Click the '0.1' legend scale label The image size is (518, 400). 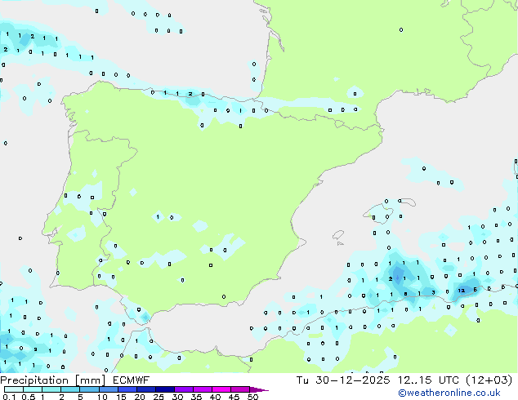coord(9,397)
